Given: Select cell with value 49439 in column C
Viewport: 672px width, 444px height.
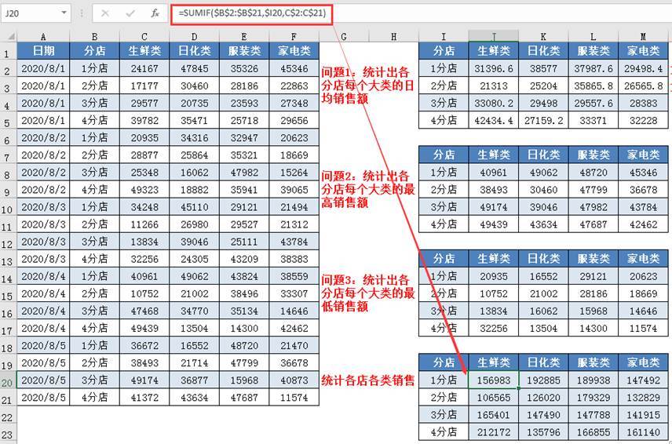Looking at the screenshot, I should (x=144, y=328).
